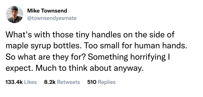Click the word "Something" in the tweet
The image size is (203, 97).
click(108, 57)
